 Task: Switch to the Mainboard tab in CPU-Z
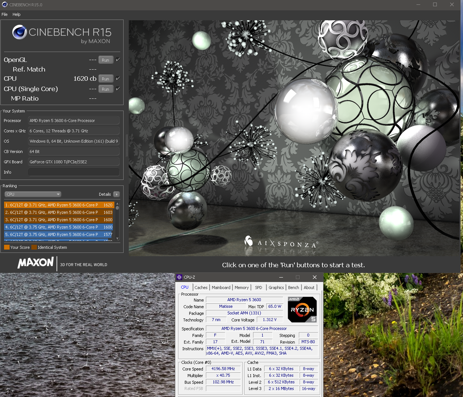click(x=221, y=288)
